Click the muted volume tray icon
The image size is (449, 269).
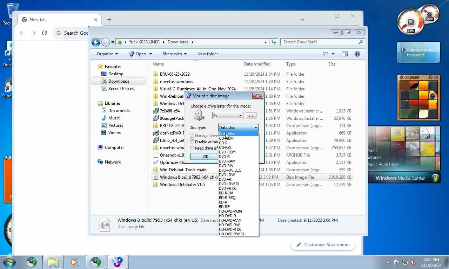pos(414,262)
